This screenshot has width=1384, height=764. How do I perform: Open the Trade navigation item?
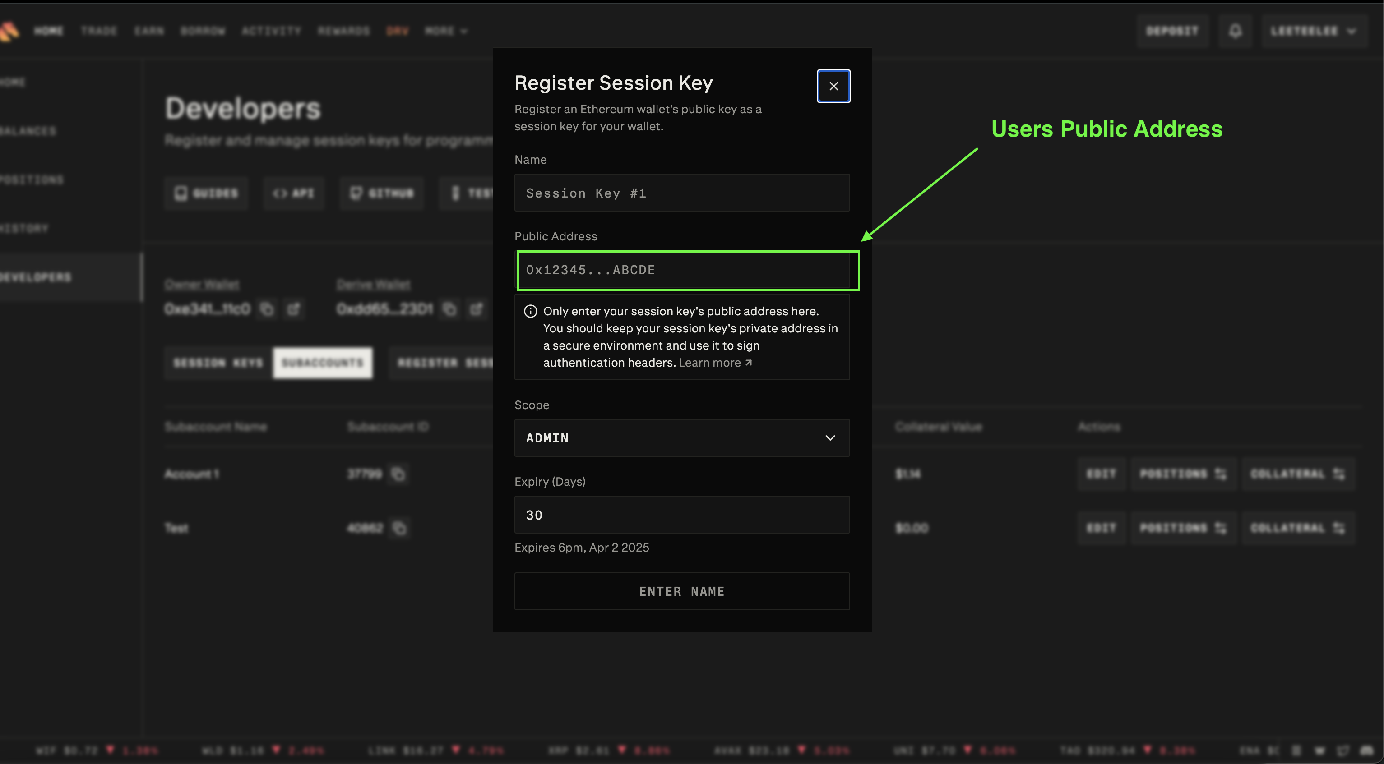pos(99,31)
